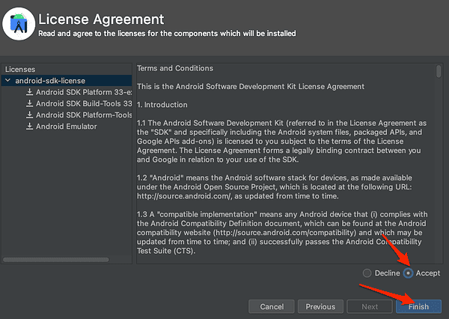The image size is (449, 319).
Task: Go back with the Previous button
Action: 320,306
